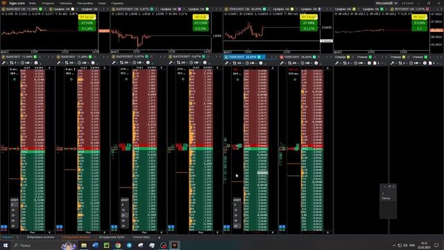Open Telegram from taskbar
Viewport: 444px width, 250px height.
click(129, 245)
